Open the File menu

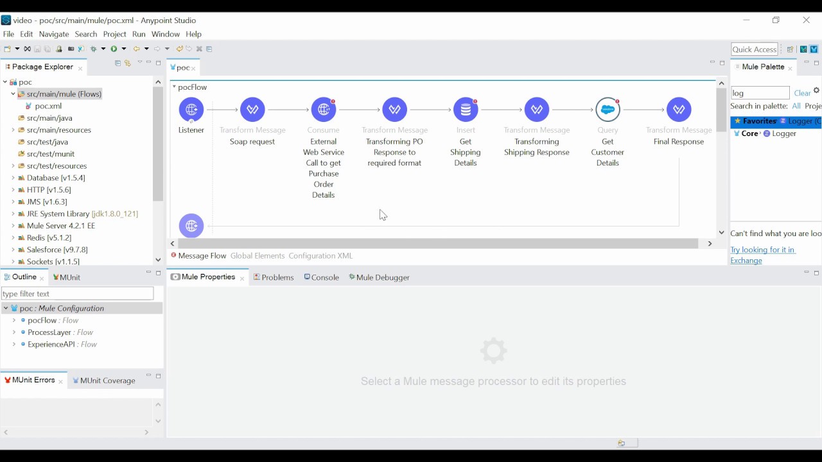click(9, 35)
